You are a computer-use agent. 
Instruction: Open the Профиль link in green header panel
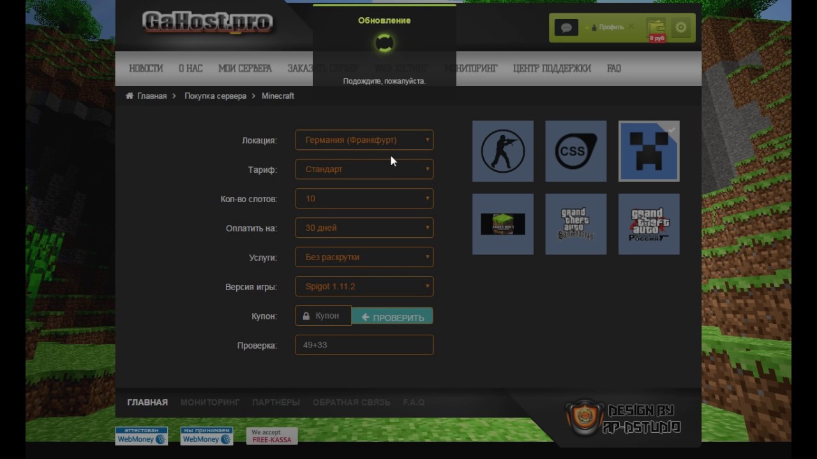click(x=611, y=27)
